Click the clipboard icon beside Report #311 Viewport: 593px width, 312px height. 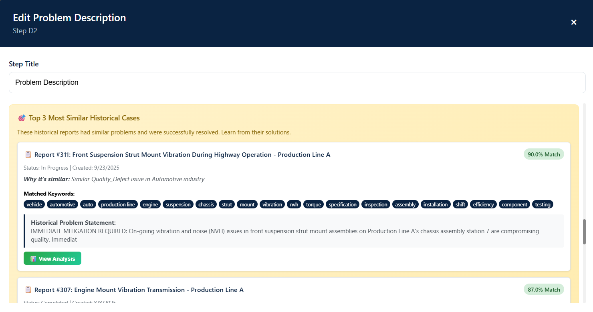click(x=28, y=154)
